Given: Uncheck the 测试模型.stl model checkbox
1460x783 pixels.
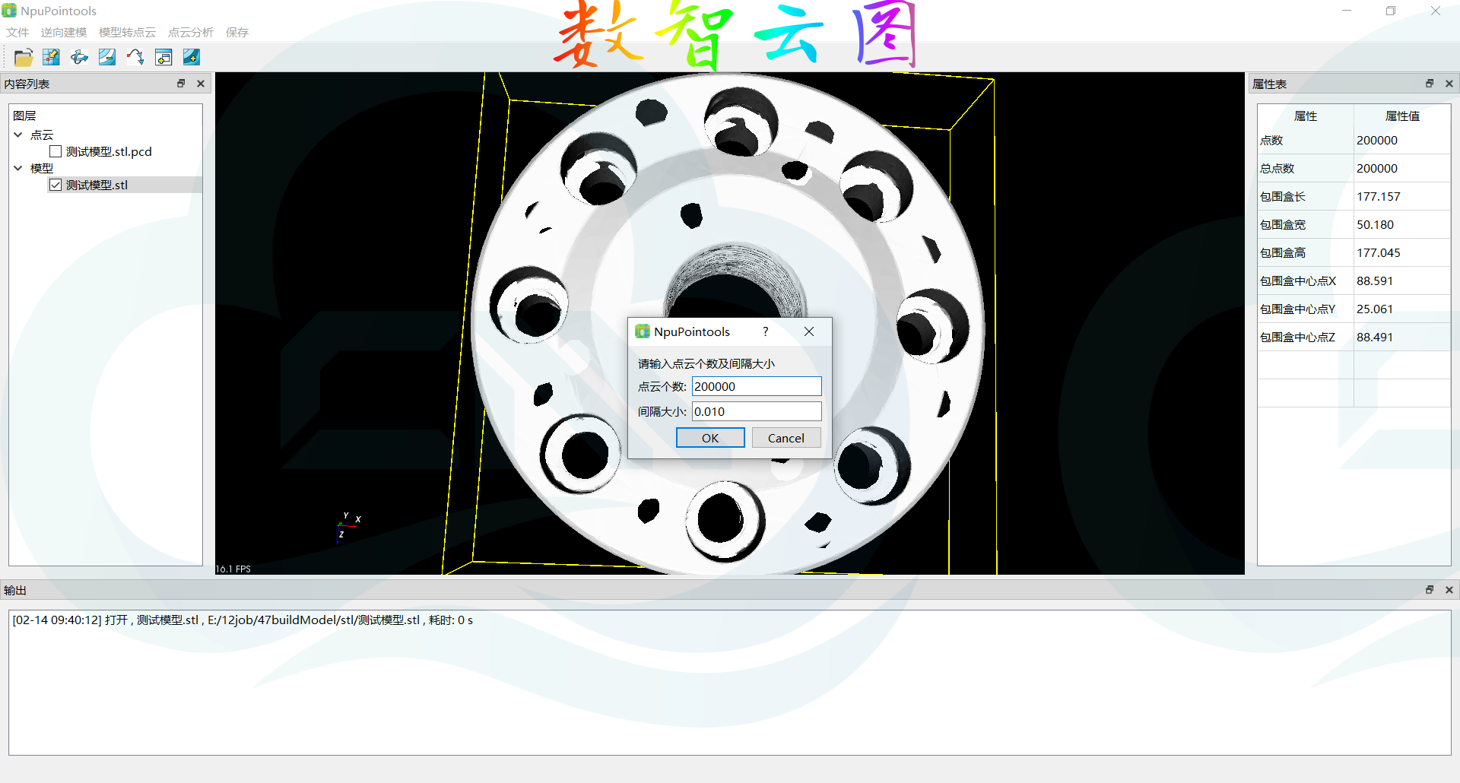Looking at the screenshot, I should pyautogui.click(x=56, y=185).
